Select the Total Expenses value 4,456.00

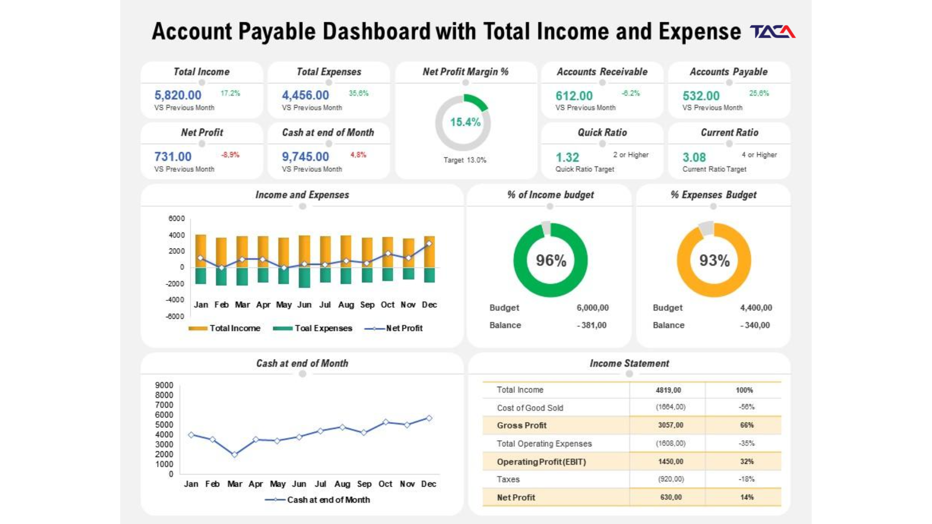[305, 95]
